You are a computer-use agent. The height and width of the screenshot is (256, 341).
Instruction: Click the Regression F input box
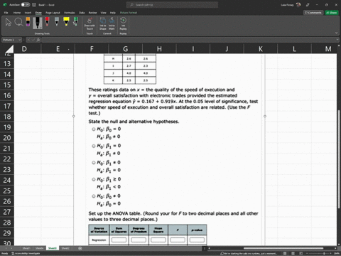(x=178, y=240)
